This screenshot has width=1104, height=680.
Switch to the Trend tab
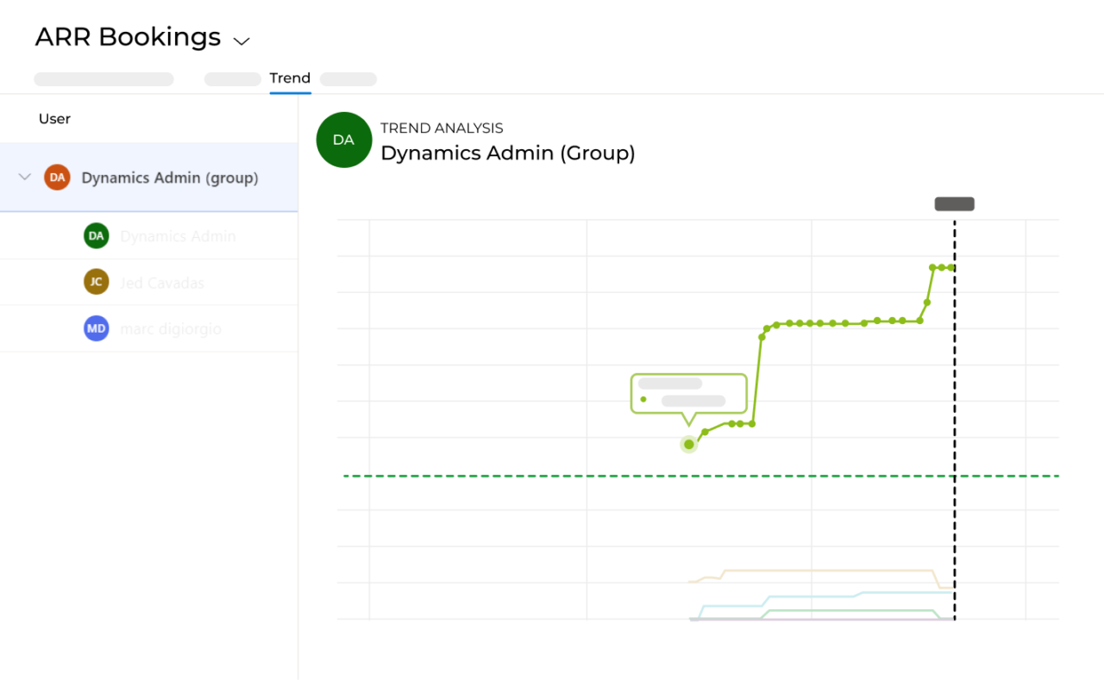point(290,78)
